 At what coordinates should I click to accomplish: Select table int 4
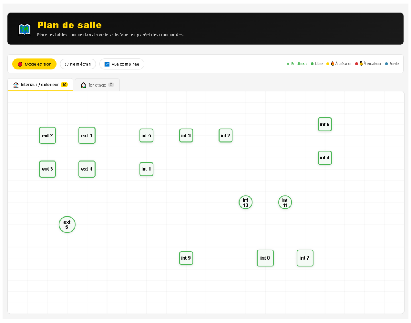click(x=325, y=158)
